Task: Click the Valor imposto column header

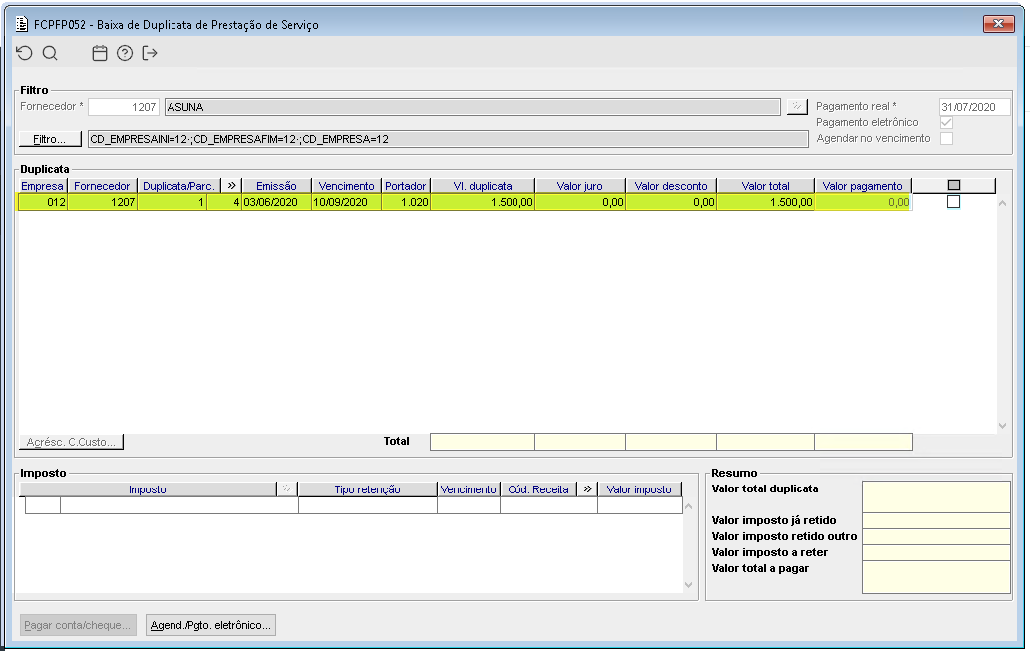Action: 639,488
